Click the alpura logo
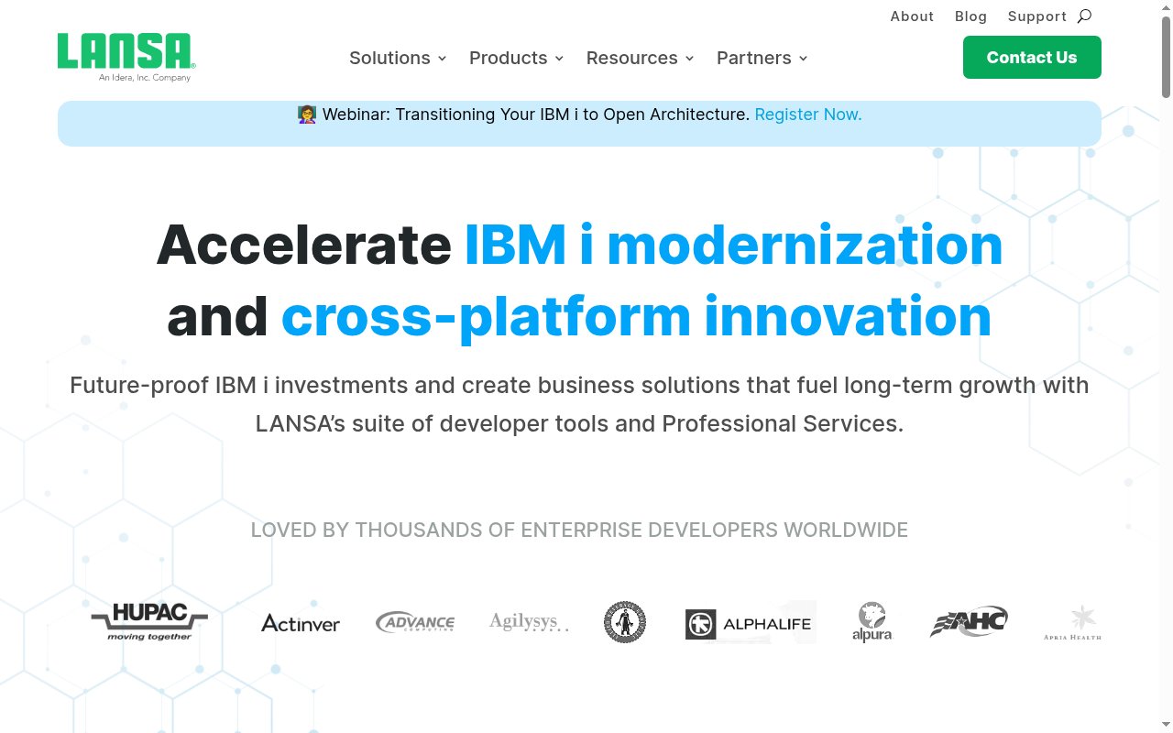 pos(872,622)
